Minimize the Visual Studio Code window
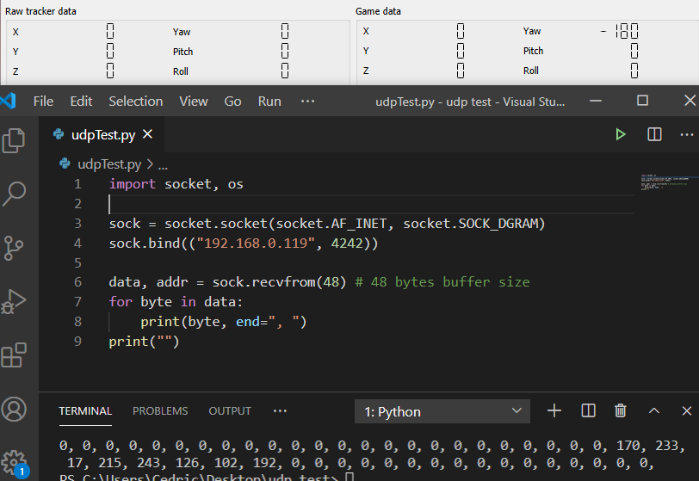This screenshot has height=481, width=699. 596,101
